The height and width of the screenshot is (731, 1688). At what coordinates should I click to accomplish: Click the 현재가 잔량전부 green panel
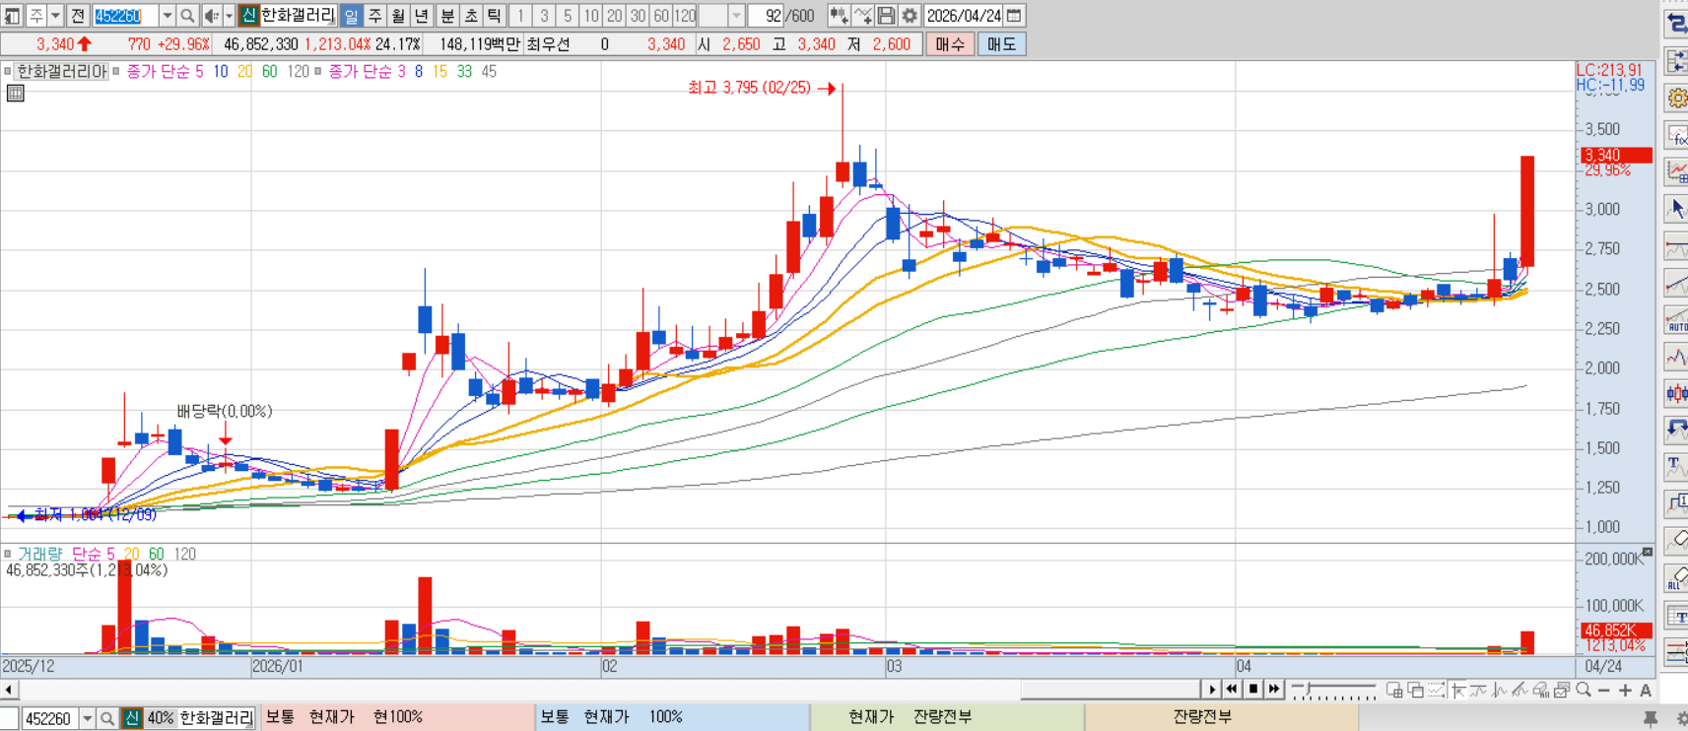(946, 717)
